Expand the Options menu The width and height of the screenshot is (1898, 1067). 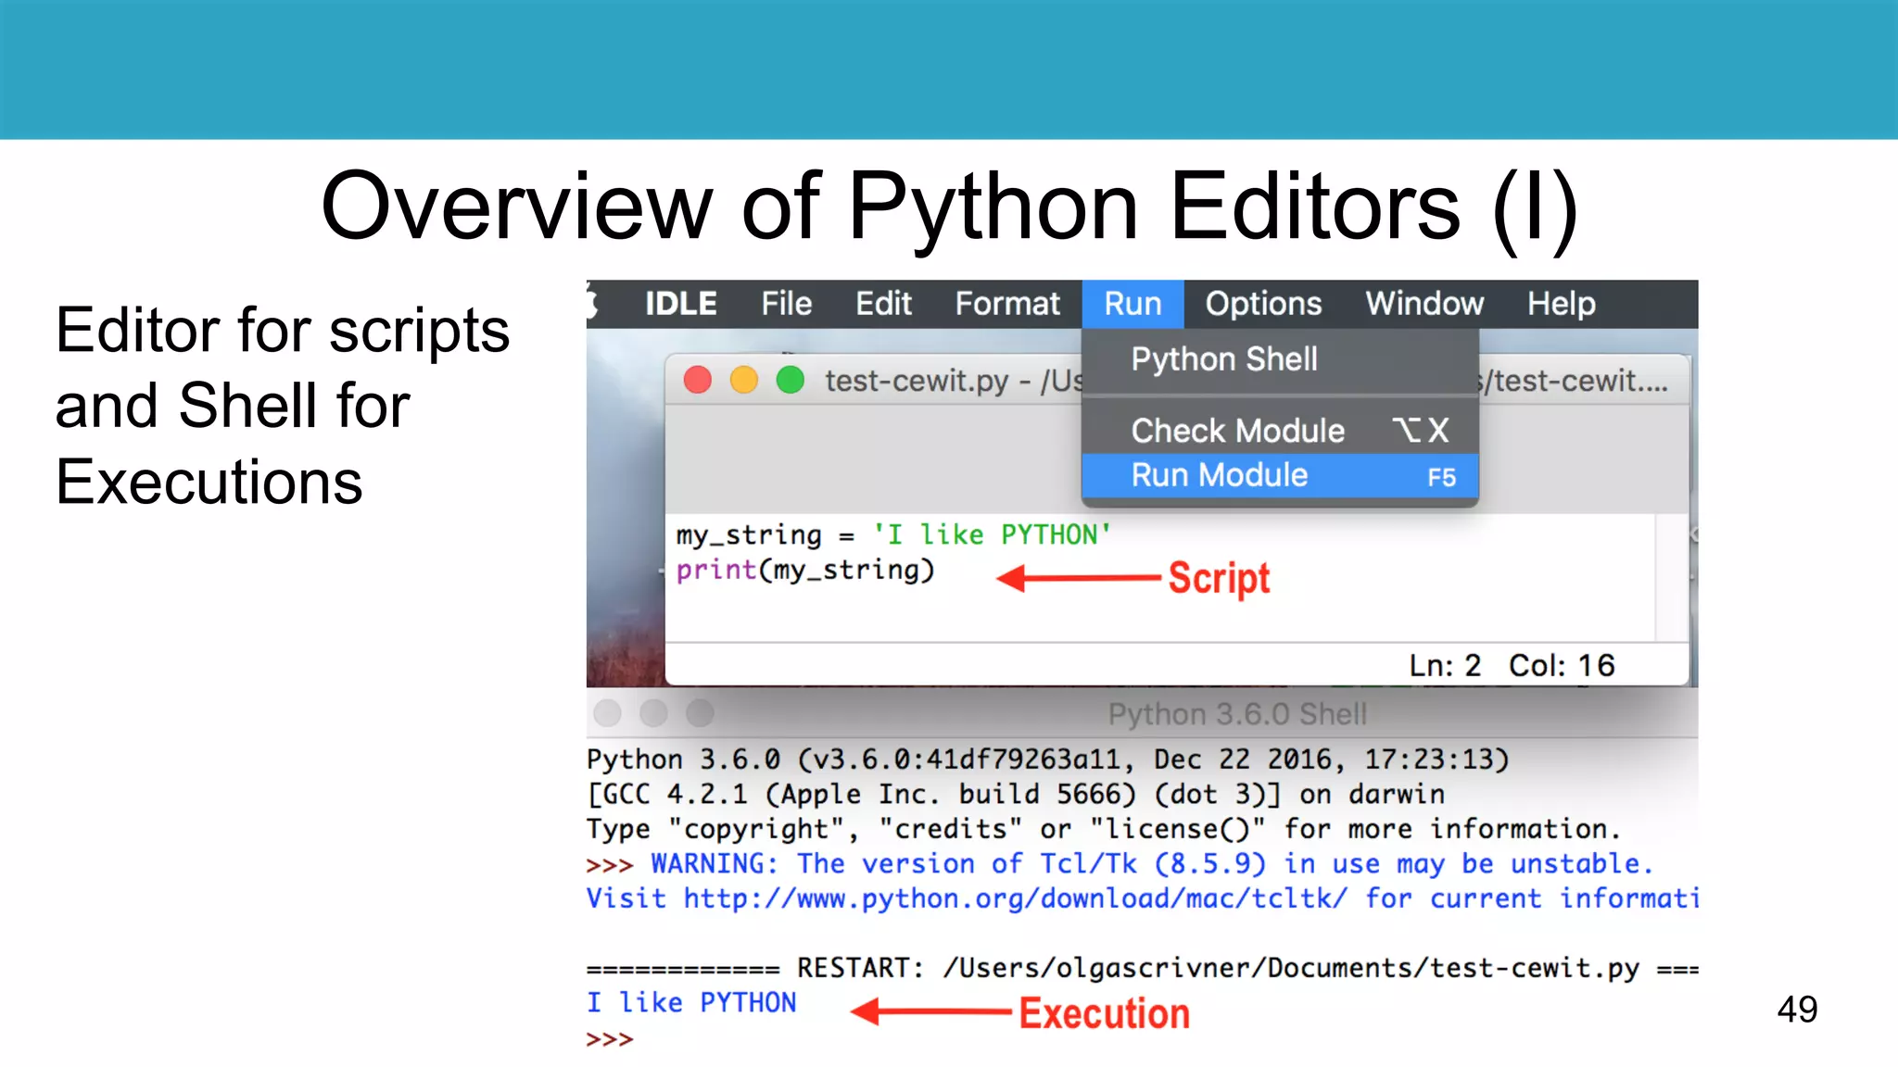(x=1263, y=304)
